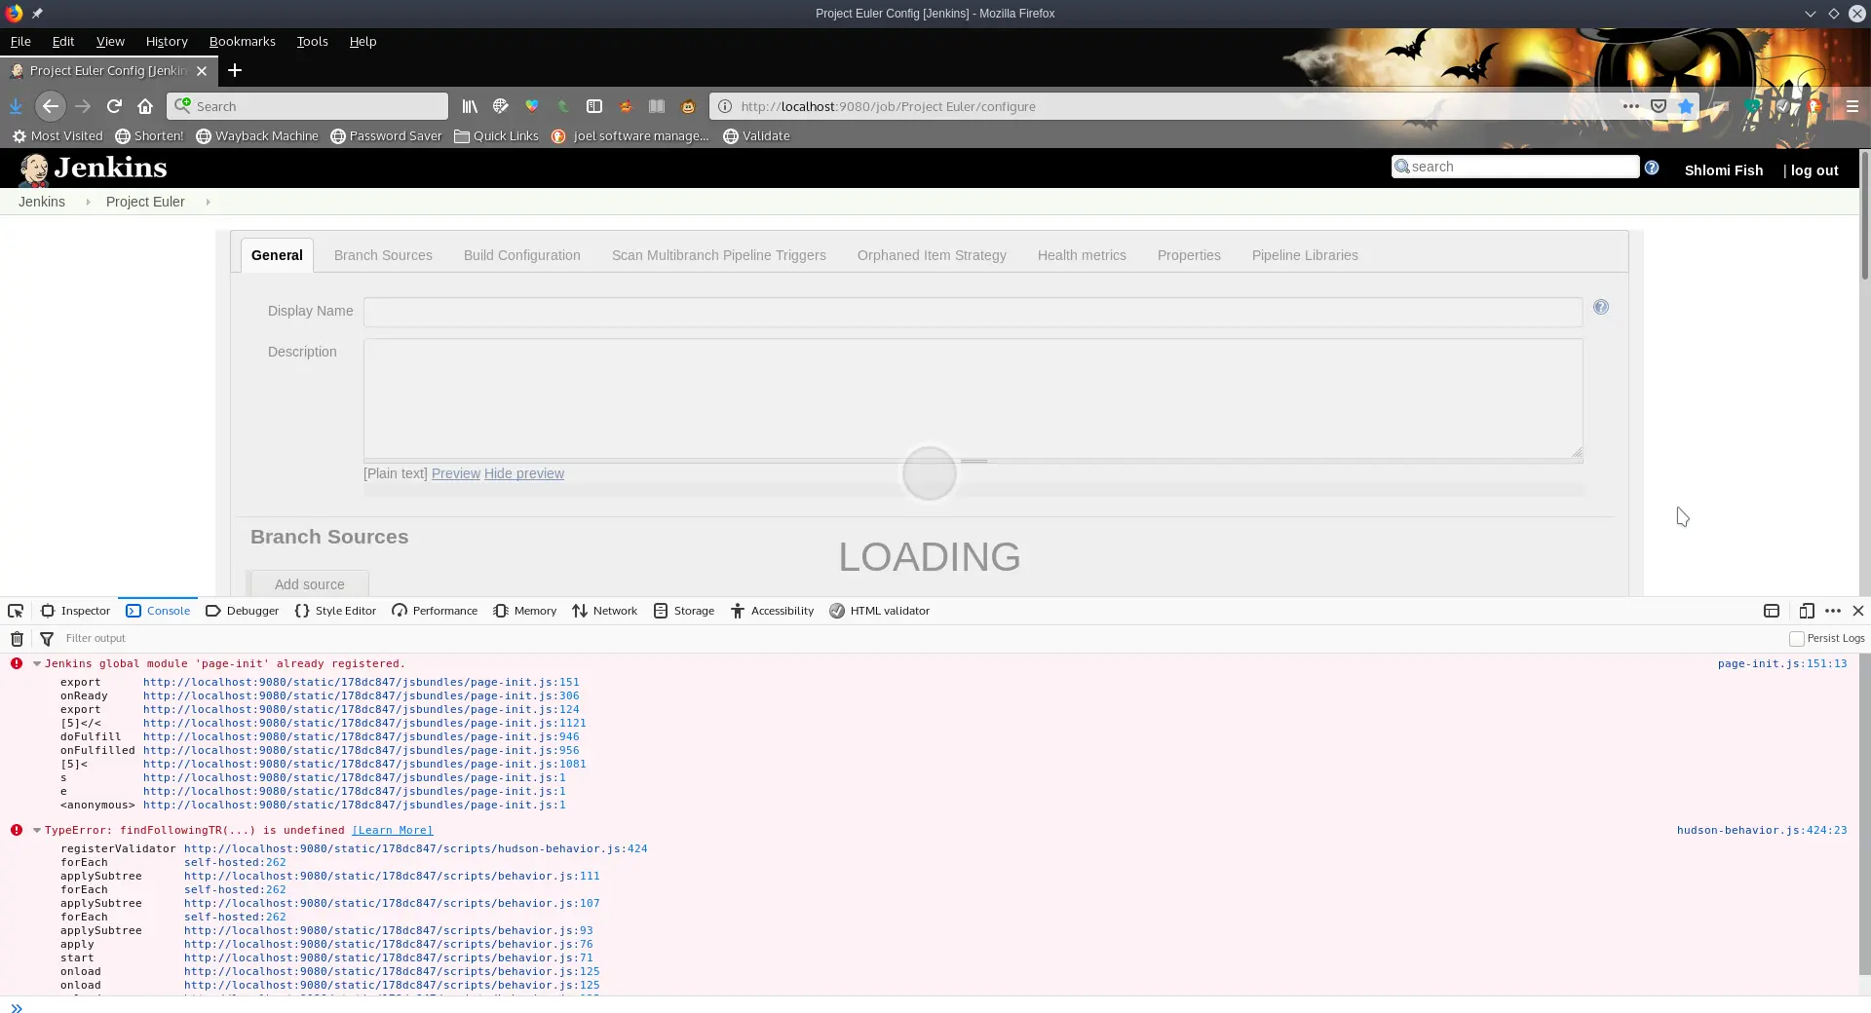The height and width of the screenshot is (1013, 1871).
Task: Expand the Project Euler breadcrumb arrow
Action: coord(208,202)
